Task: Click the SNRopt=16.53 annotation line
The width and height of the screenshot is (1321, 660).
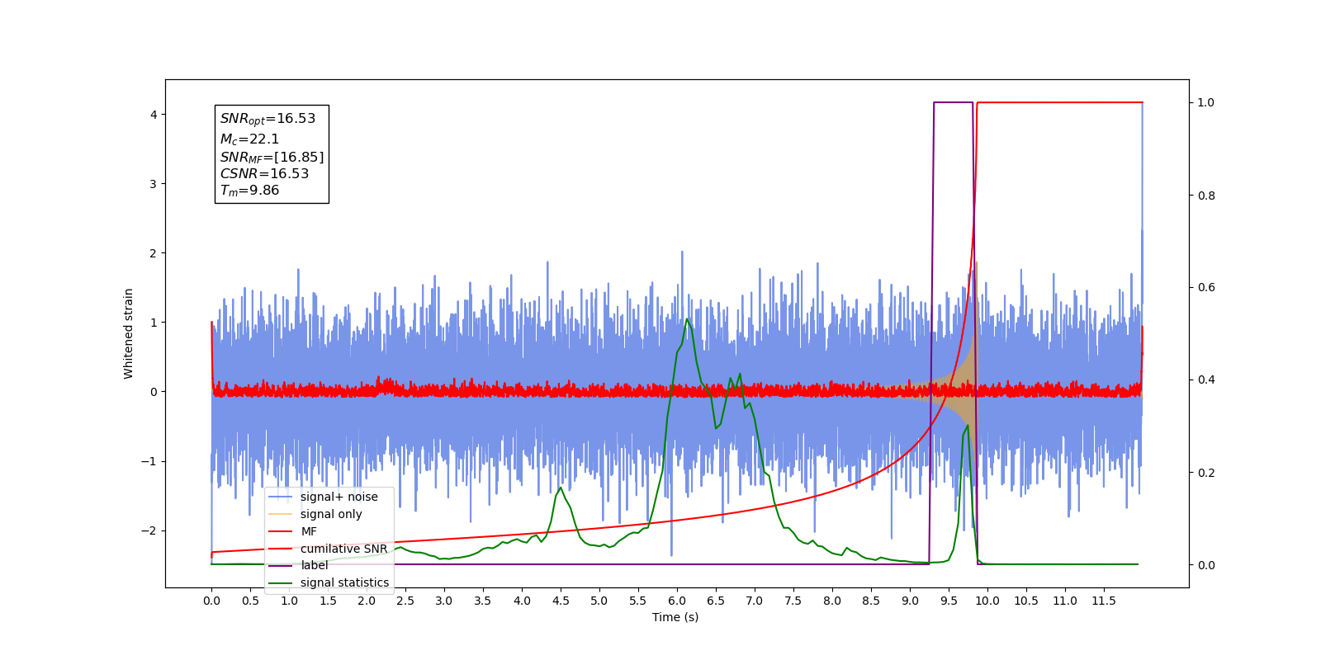Action: (x=268, y=119)
